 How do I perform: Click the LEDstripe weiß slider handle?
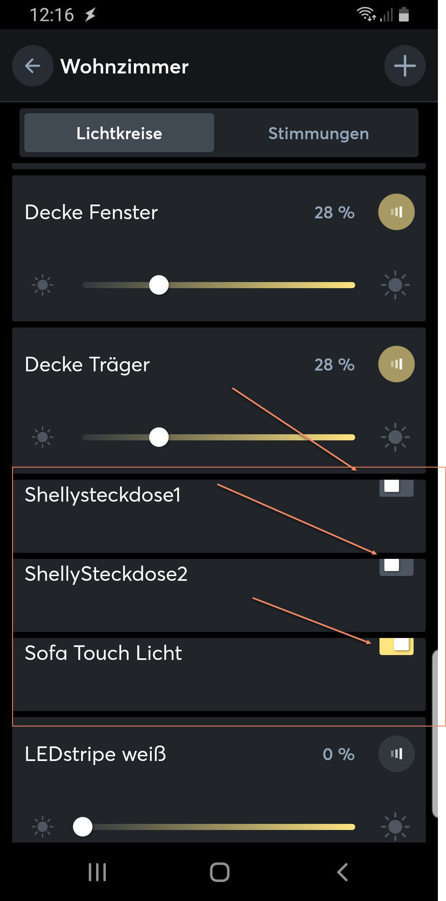pos(83,827)
